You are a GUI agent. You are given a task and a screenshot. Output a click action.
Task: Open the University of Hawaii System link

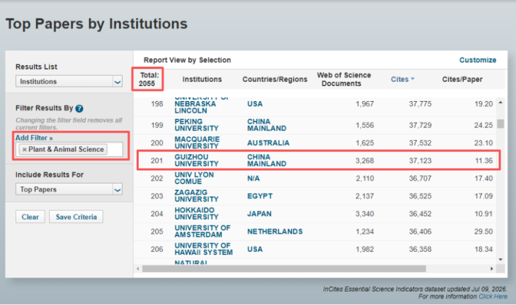point(203,249)
